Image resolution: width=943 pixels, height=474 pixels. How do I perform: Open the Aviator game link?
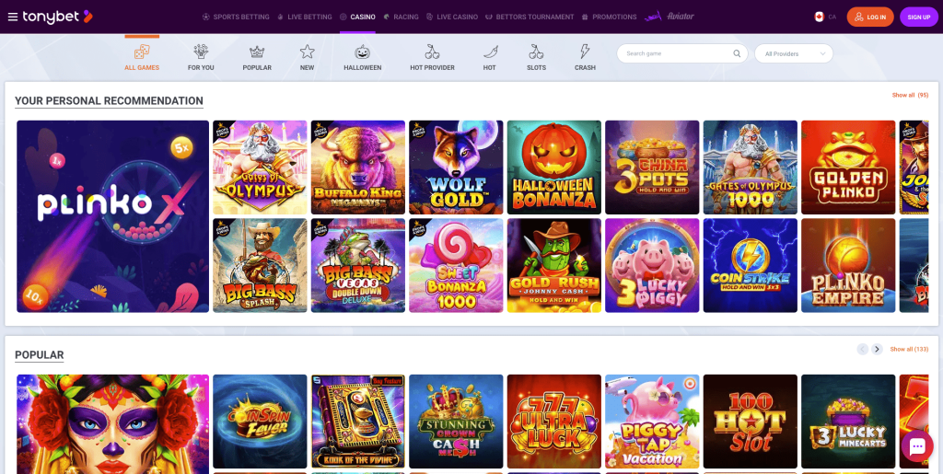click(x=669, y=17)
